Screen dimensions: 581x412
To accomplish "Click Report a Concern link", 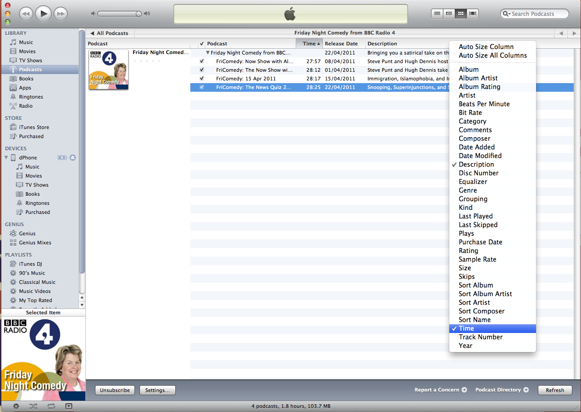I will (440, 390).
